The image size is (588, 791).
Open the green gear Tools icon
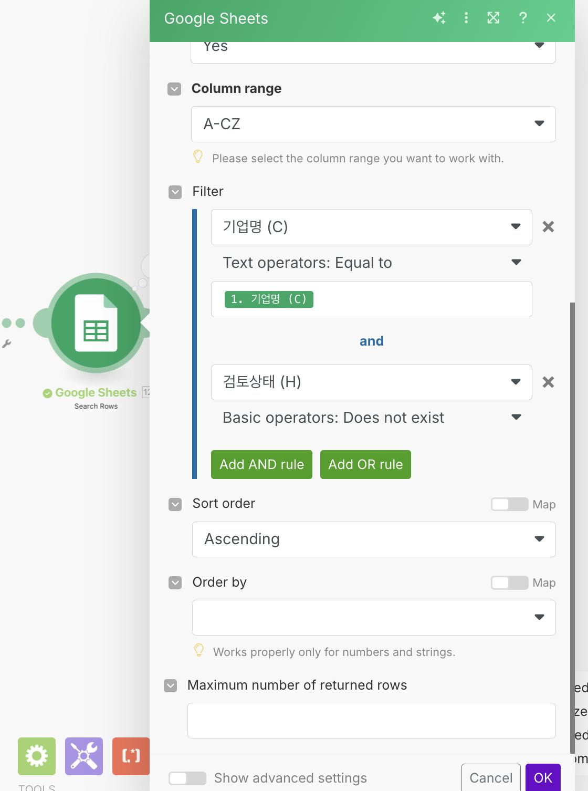tap(37, 756)
